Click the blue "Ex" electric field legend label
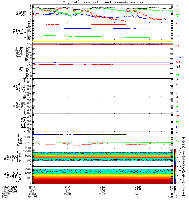The width and height of the screenshot is (189, 201). click(x=177, y=128)
